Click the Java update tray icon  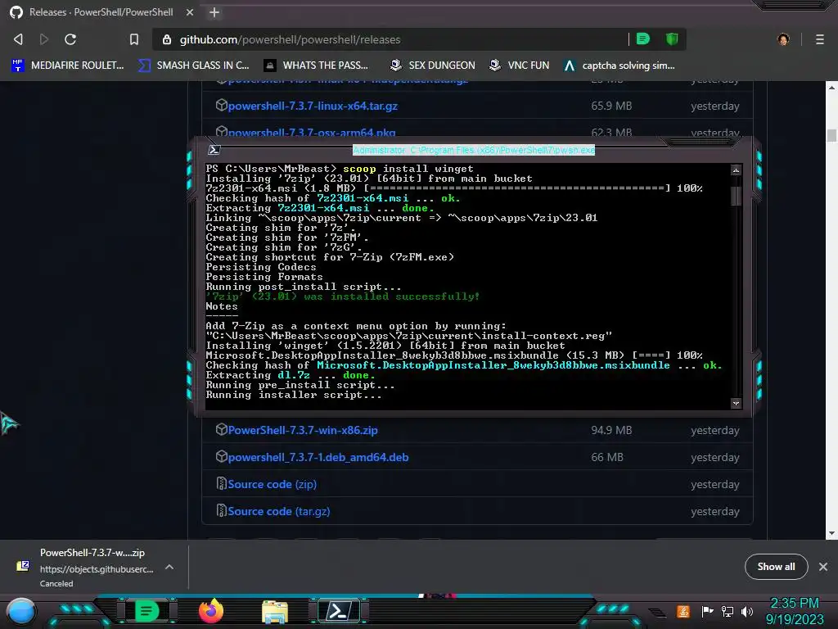[x=683, y=611]
